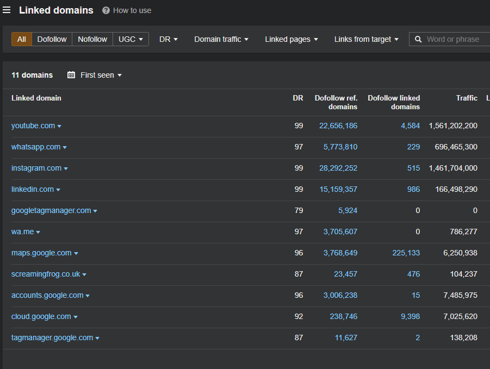Click instagram.com linked domains 515

(413, 168)
